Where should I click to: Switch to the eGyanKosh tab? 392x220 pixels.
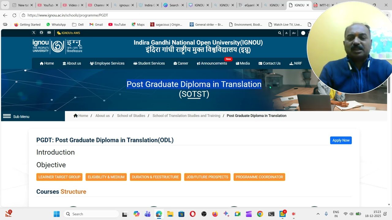(x=249, y=5)
